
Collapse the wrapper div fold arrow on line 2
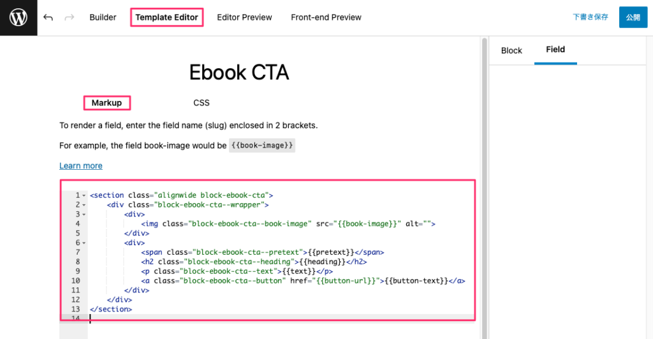click(x=84, y=205)
